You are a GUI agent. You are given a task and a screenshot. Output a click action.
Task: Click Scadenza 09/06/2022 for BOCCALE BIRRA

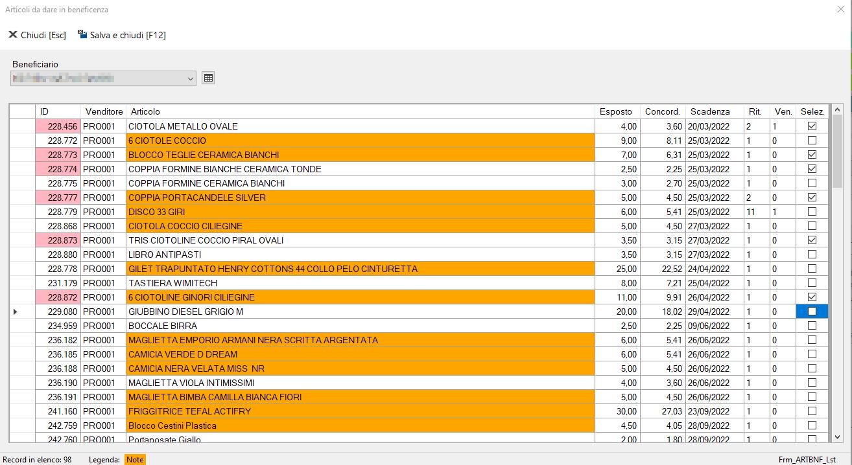[x=715, y=326]
